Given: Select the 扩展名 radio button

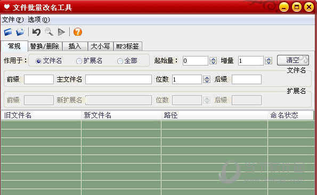Looking at the screenshot, I should [x=79, y=61].
